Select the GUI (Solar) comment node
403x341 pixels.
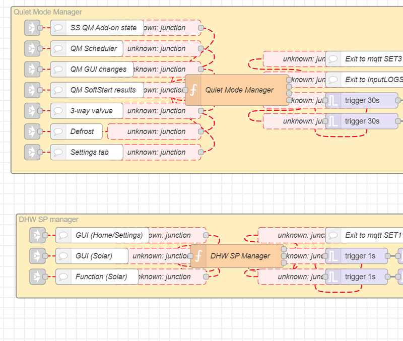coord(92,256)
